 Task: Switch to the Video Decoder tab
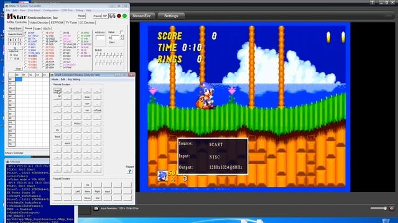[39, 22]
